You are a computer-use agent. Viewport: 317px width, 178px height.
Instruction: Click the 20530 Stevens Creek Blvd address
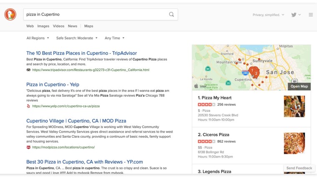click(x=218, y=115)
